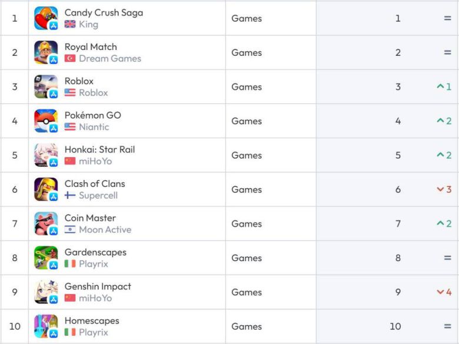Image resolution: width=459 pixels, height=344 pixels.
Task: Click the Games category in the Roblox row
Action: tap(247, 86)
